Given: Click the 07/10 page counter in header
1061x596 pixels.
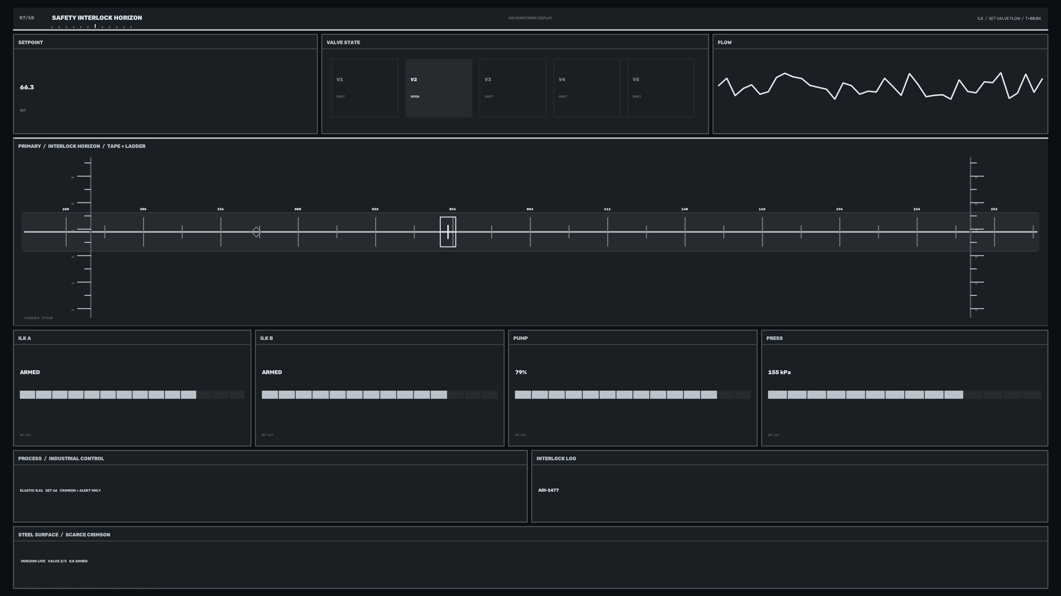Looking at the screenshot, I should coord(27,18).
